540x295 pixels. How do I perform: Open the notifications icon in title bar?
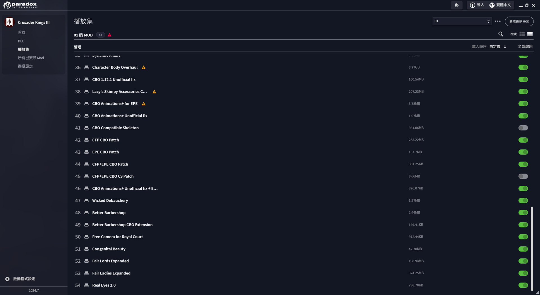point(456,5)
